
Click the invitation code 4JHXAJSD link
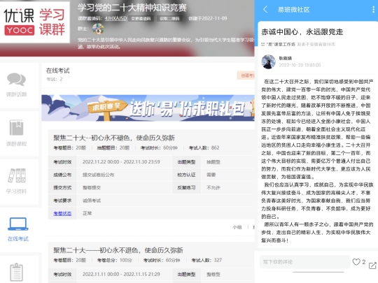coord(115,18)
